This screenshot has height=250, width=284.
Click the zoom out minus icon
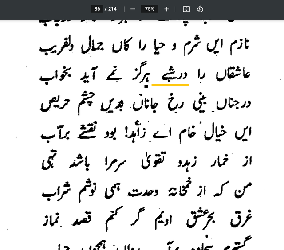[133, 9]
